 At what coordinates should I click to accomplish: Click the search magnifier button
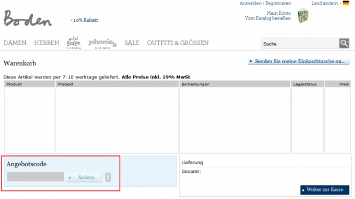click(344, 43)
